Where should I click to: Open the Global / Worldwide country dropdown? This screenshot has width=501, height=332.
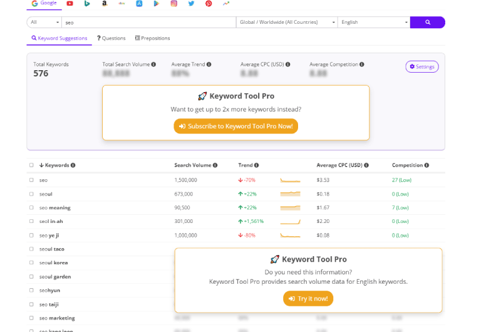pos(287,23)
